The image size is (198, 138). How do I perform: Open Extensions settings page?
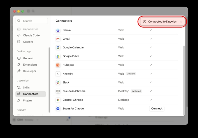(x=31, y=65)
